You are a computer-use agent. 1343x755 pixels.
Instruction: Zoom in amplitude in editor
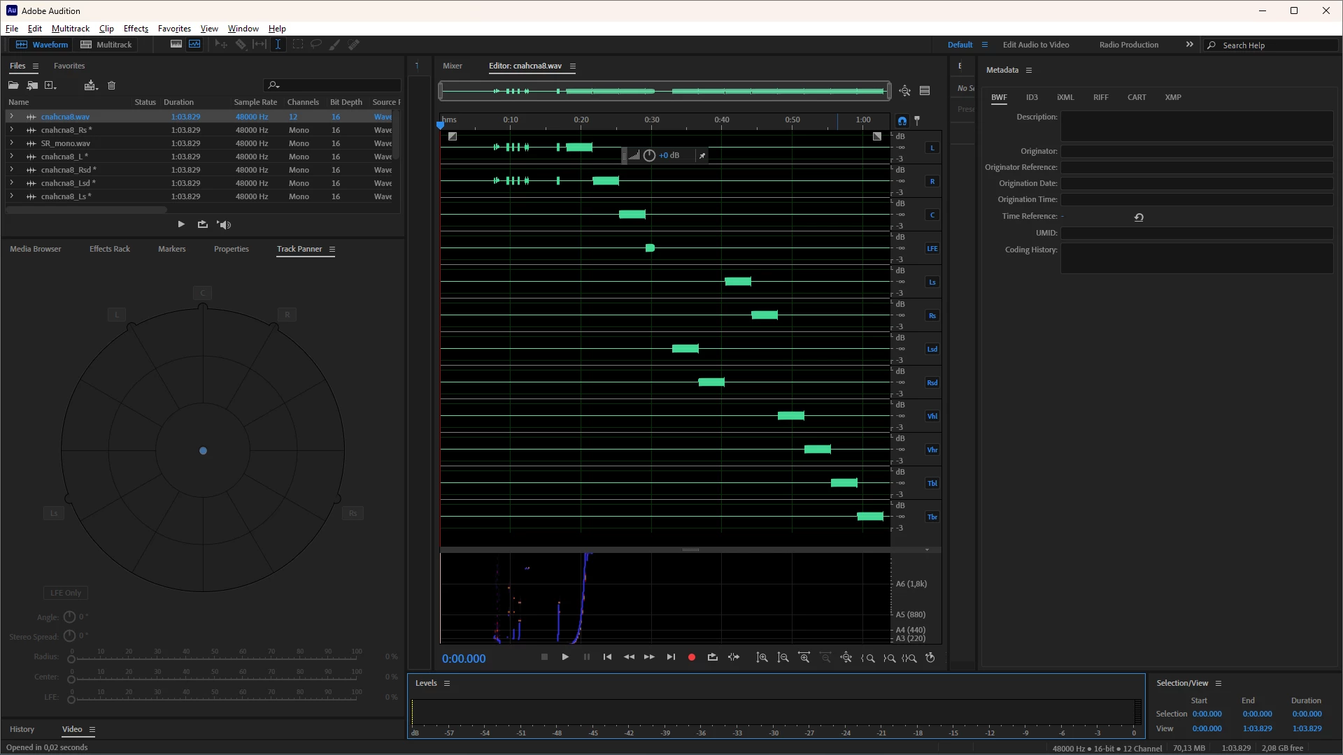(x=762, y=658)
